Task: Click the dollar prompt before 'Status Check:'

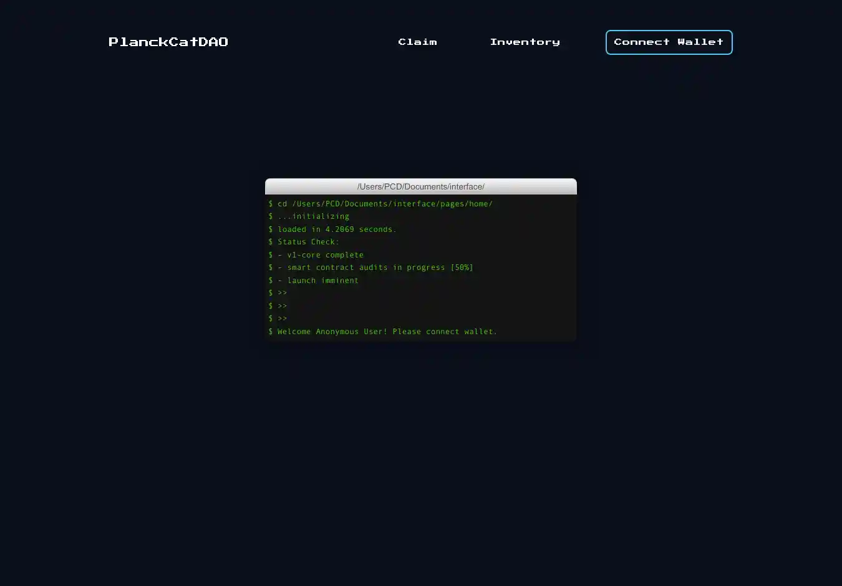Action: [271, 242]
